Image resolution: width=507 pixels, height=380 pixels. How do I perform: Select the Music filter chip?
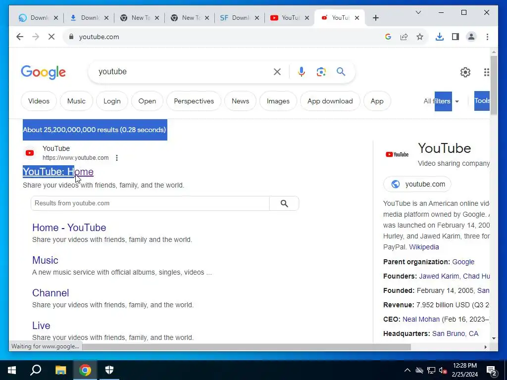click(x=76, y=101)
